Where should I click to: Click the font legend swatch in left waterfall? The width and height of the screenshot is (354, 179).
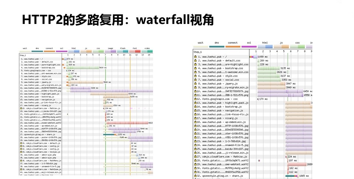(x=135, y=51)
